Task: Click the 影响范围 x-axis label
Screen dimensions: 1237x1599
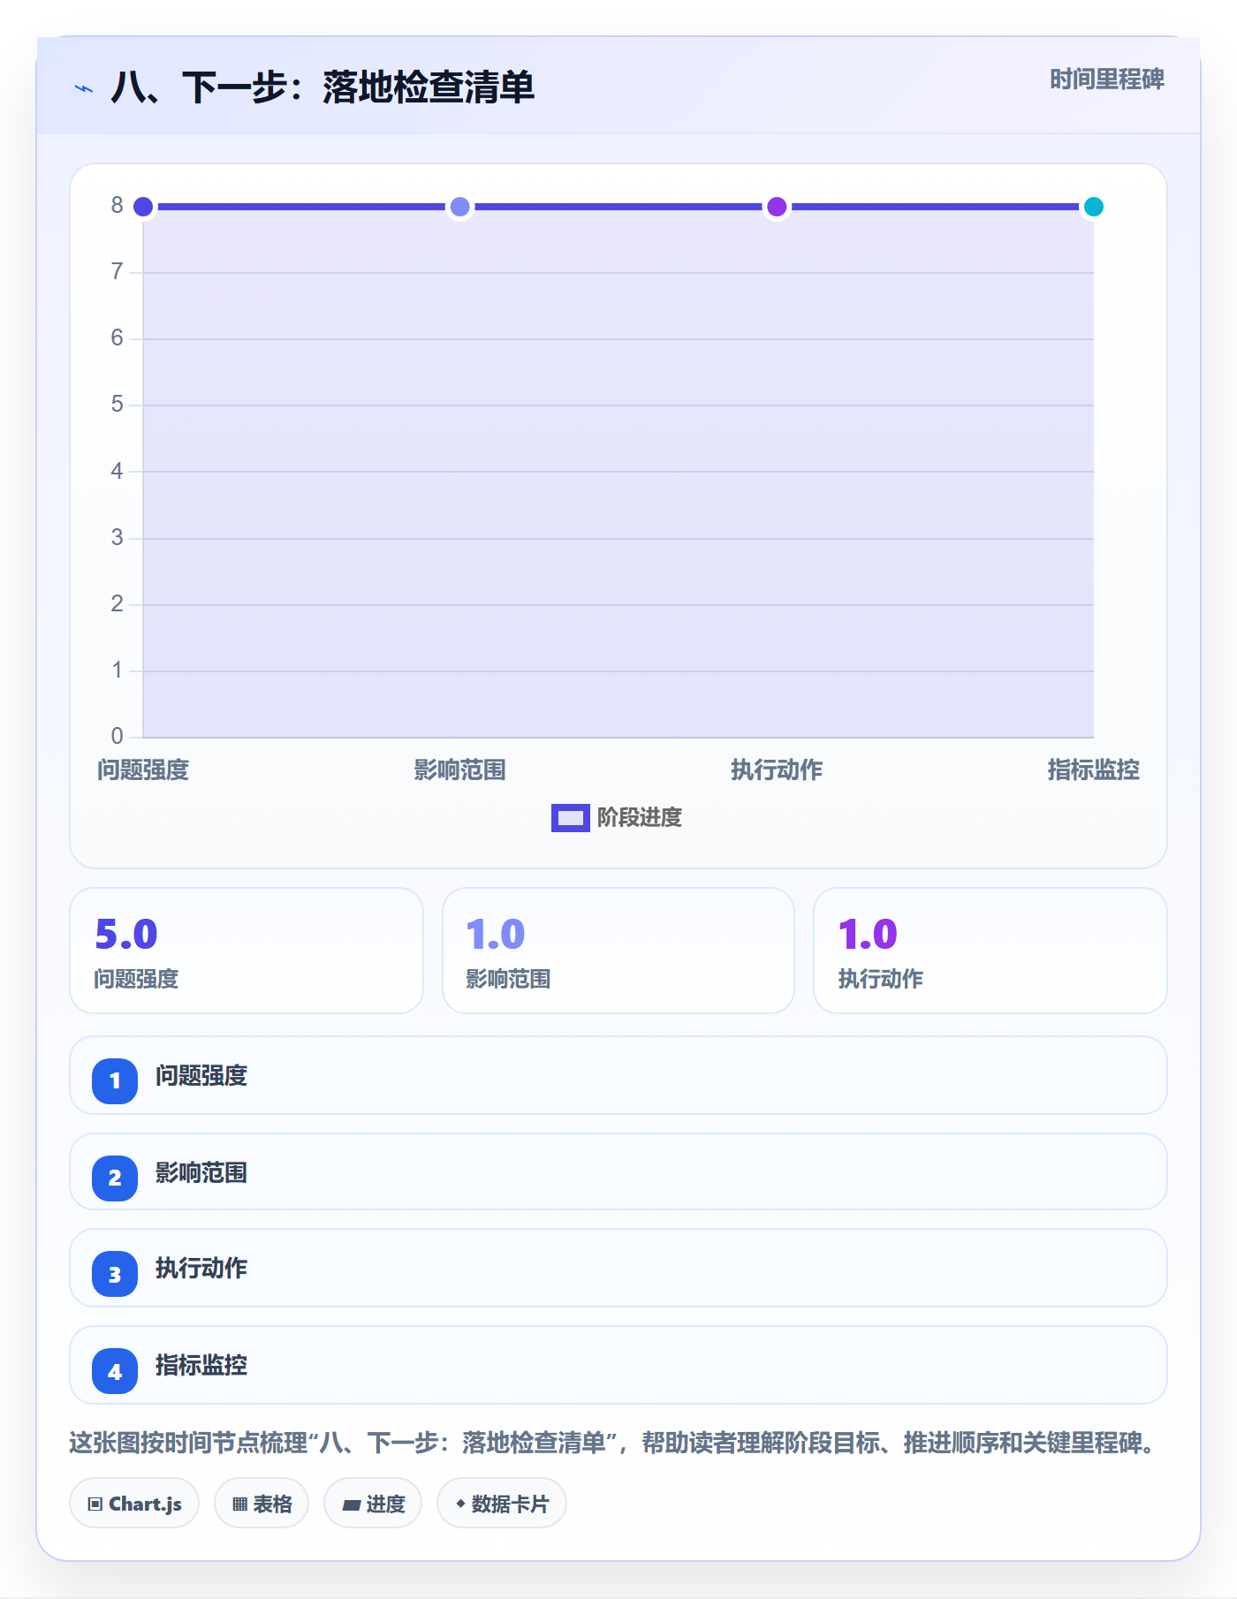Action: click(459, 770)
